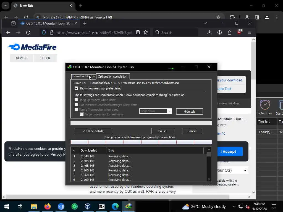The width and height of the screenshot is (283, 212).
Task: Pause the download
Action: tap(163, 131)
